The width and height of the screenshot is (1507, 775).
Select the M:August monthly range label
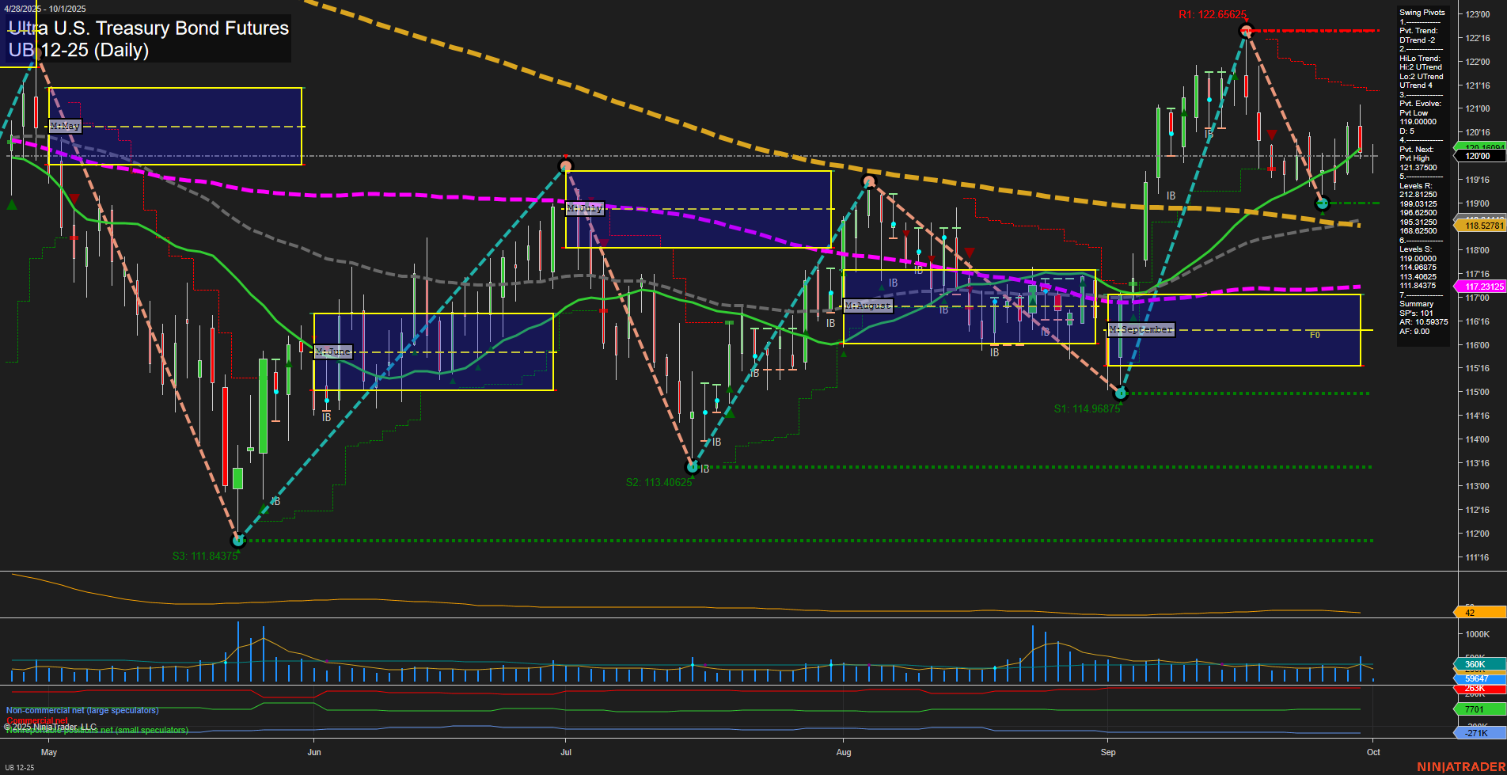point(867,306)
